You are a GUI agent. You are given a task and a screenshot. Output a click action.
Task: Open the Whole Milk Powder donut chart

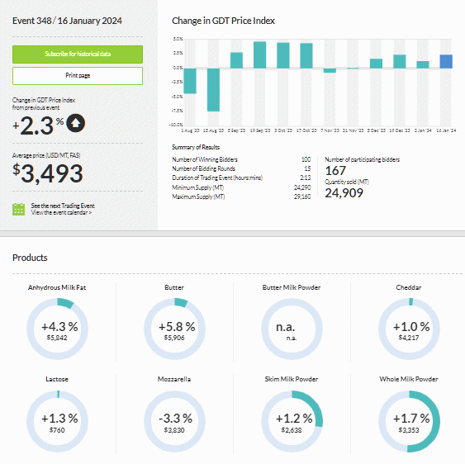tap(409, 421)
